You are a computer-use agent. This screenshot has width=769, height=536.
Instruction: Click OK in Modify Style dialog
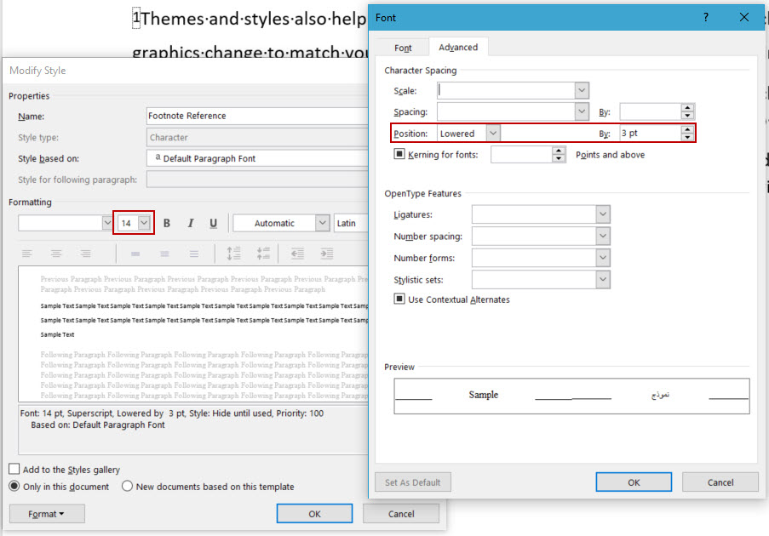[x=314, y=514]
